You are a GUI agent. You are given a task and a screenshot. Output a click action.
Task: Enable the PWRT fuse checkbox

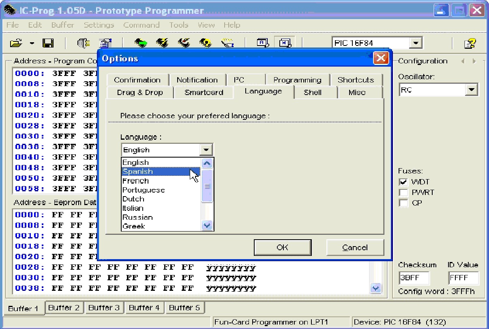click(x=403, y=193)
